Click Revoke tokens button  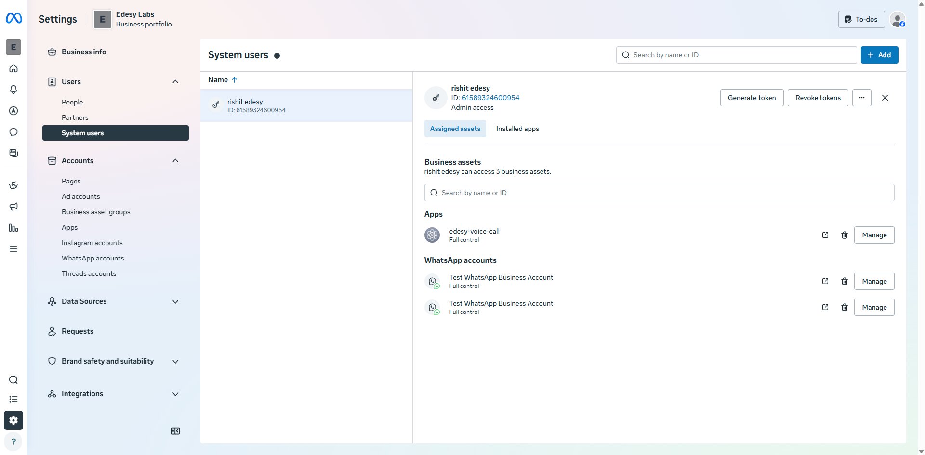(x=818, y=98)
